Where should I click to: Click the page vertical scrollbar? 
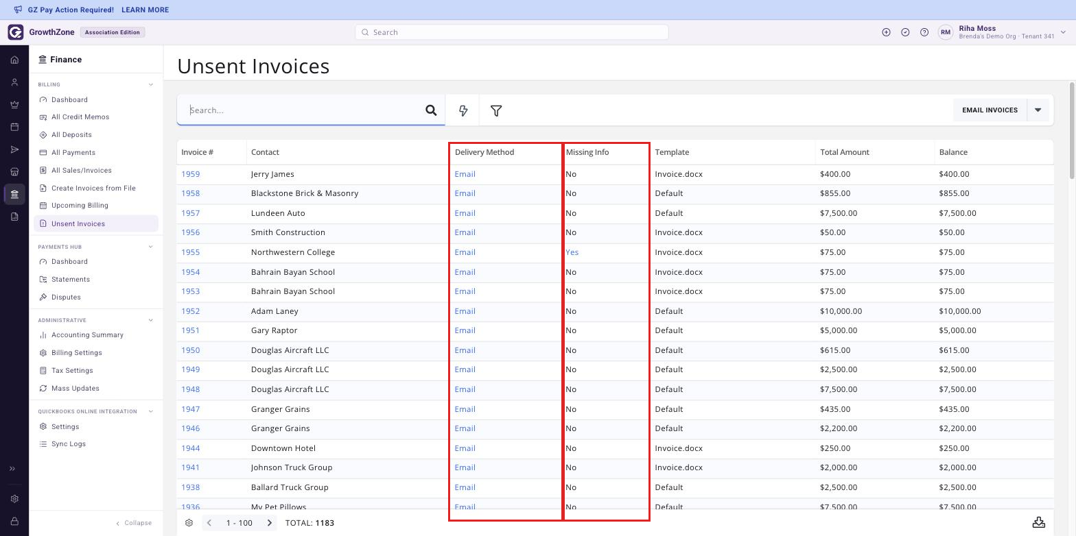(1072, 130)
